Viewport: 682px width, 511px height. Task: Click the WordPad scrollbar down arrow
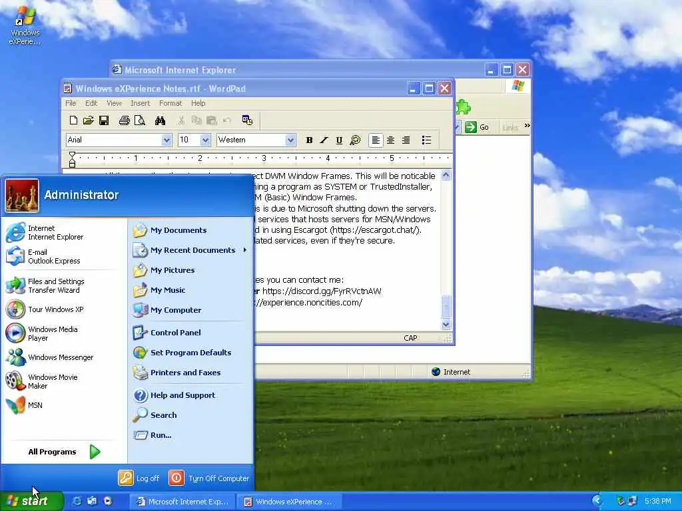pyautogui.click(x=446, y=325)
